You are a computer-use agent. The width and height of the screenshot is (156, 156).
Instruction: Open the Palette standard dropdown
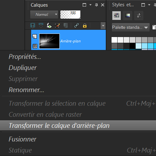pyautogui.click(x=131, y=28)
